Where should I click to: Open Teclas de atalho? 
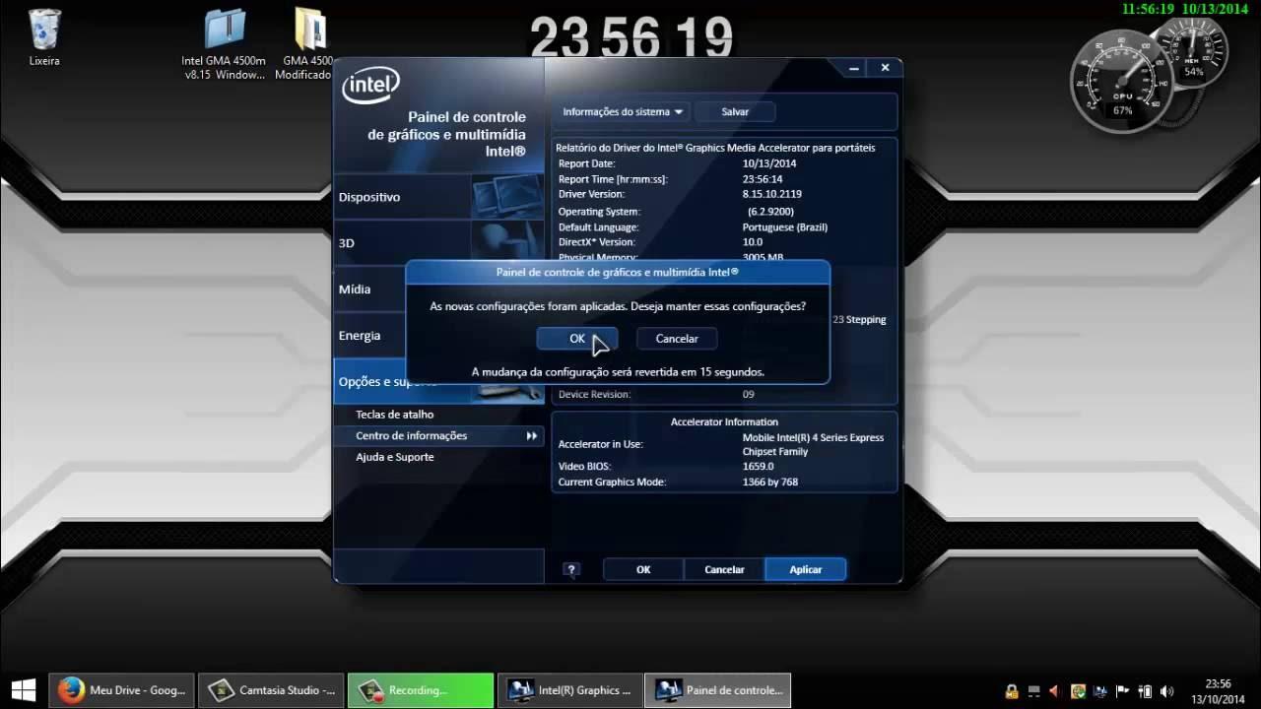(x=394, y=415)
